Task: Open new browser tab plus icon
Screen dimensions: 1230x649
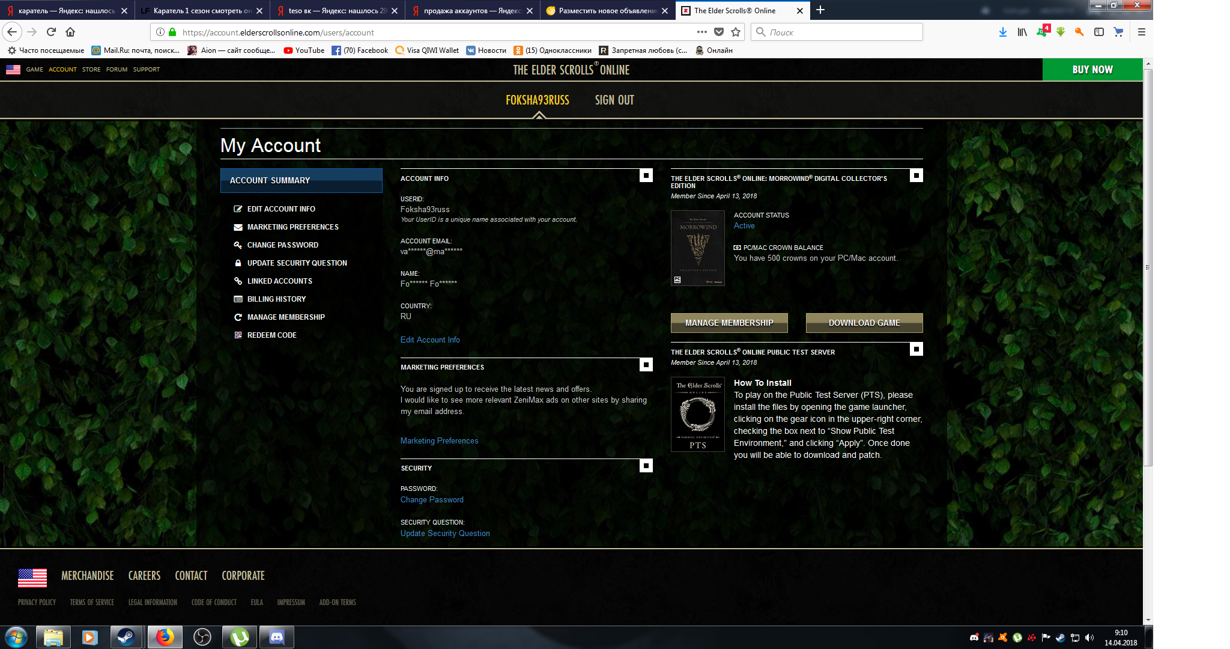Action: point(820,10)
